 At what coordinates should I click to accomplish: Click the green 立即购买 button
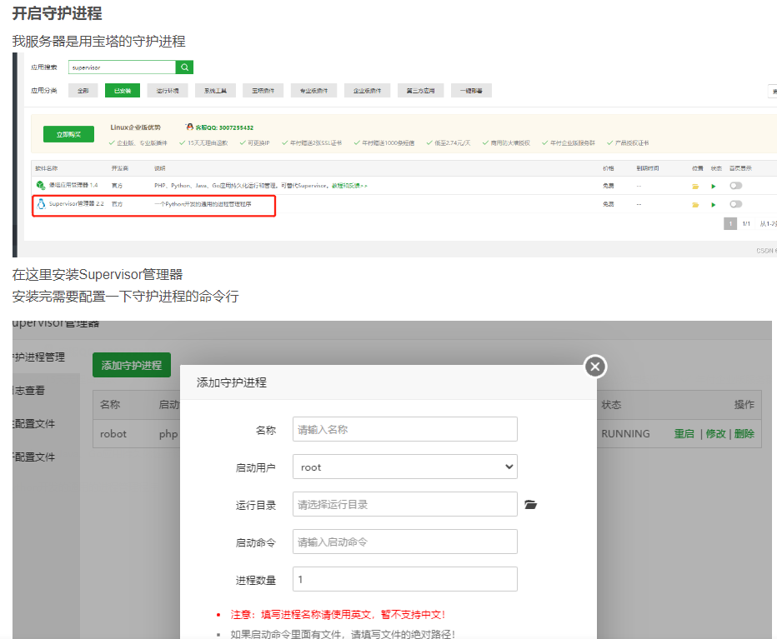click(68, 134)
